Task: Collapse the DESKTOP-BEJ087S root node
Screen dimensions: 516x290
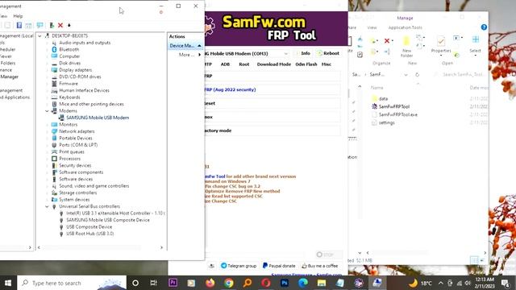Action: click(x=40, y=35)
